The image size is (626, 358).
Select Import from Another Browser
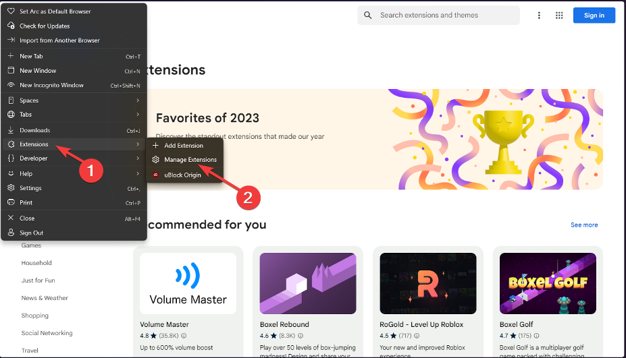pyautogui.click(x=74, y=40)
